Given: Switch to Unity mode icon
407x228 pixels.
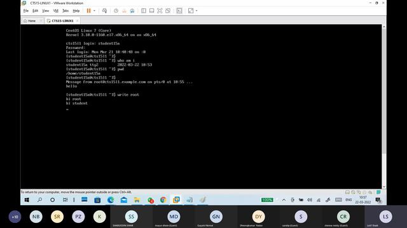Looking at the screenshot, I should (x=168, y=11).
